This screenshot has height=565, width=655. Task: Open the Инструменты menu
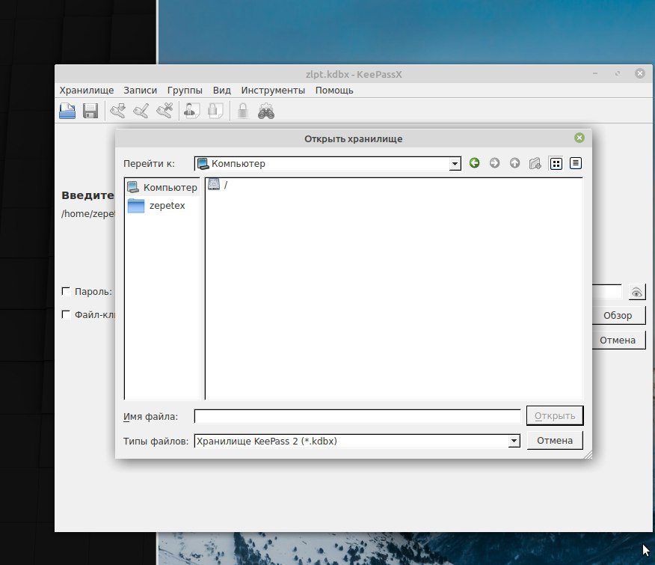[x=273, y=91]
